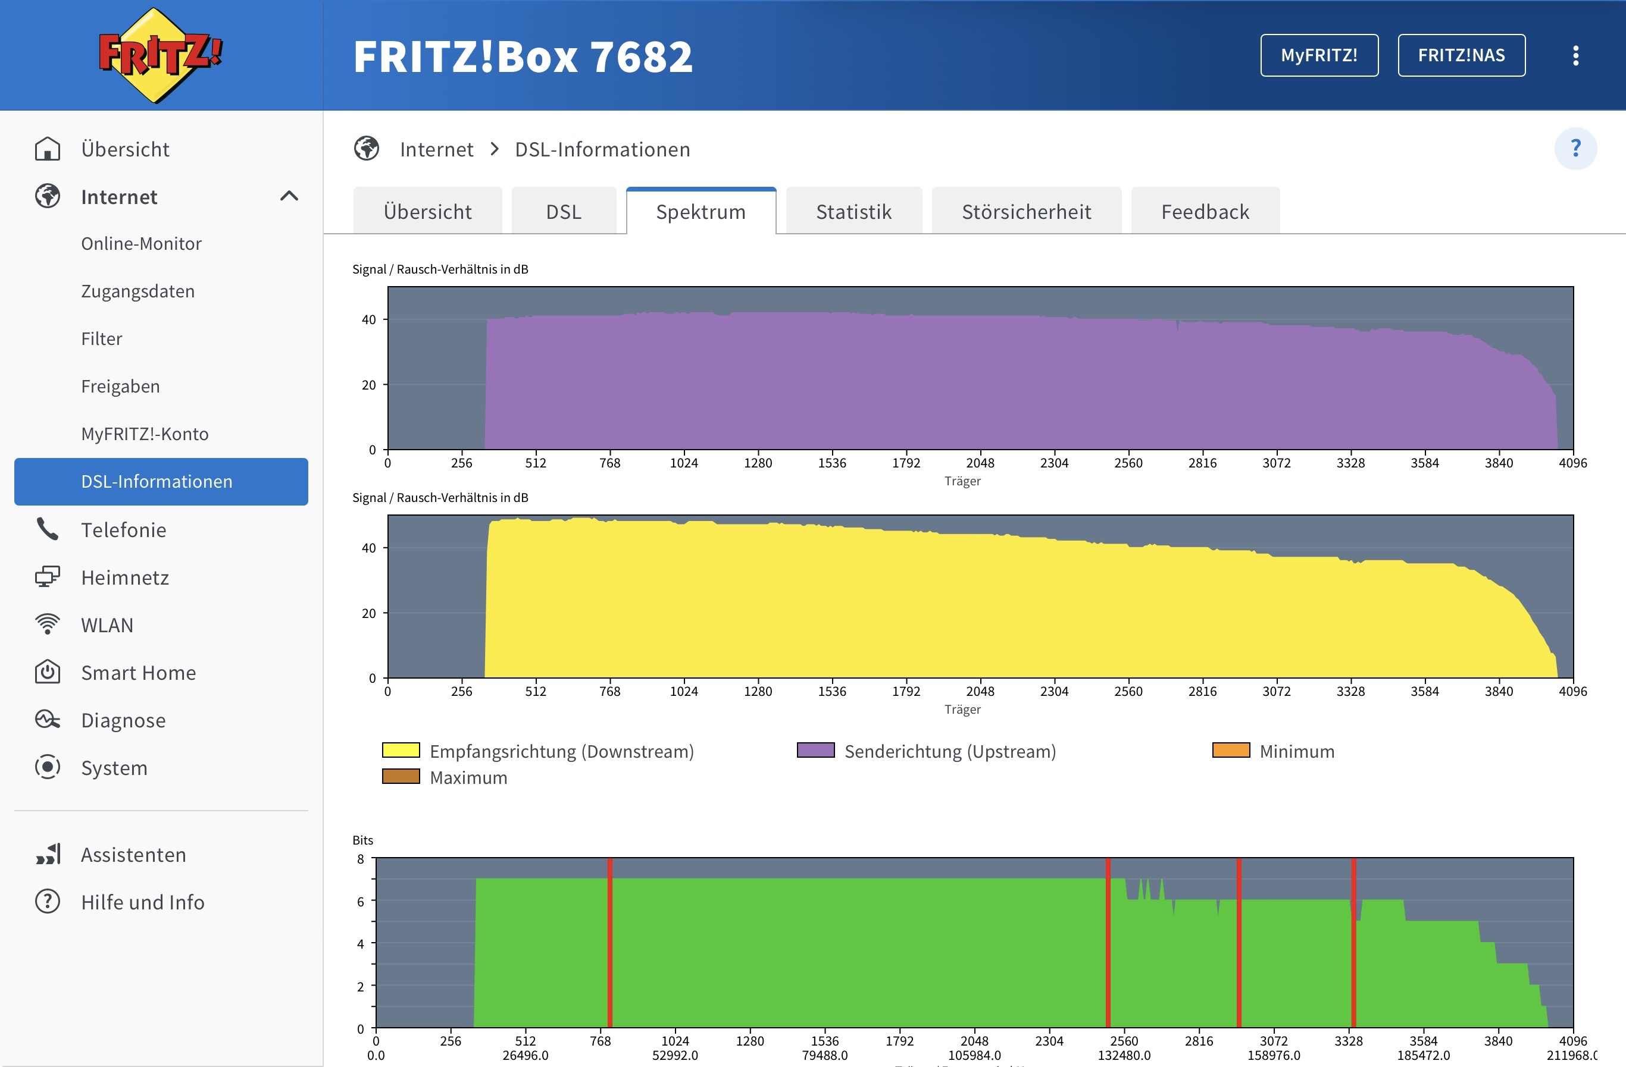The height and width of the screenshot is (1067, 1626).
Task: Open the Störsicherheit tab
Action: click(x=1025, y=212)
